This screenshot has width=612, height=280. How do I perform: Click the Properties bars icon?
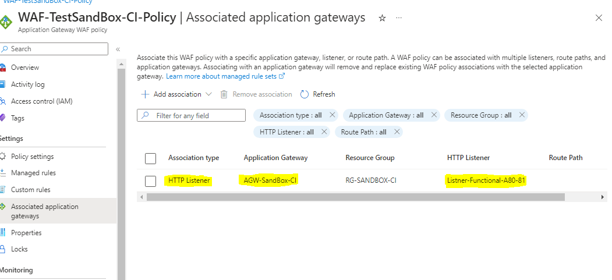(3, 232)
